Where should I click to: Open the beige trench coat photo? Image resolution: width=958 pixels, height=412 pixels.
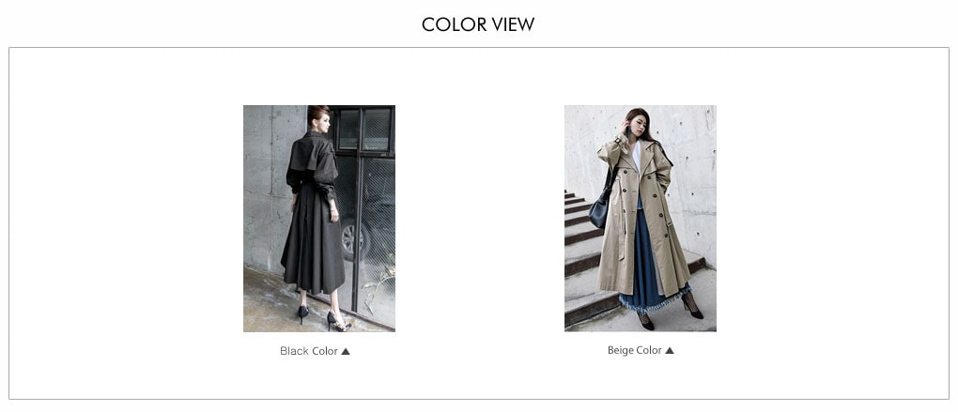(641, 218)
